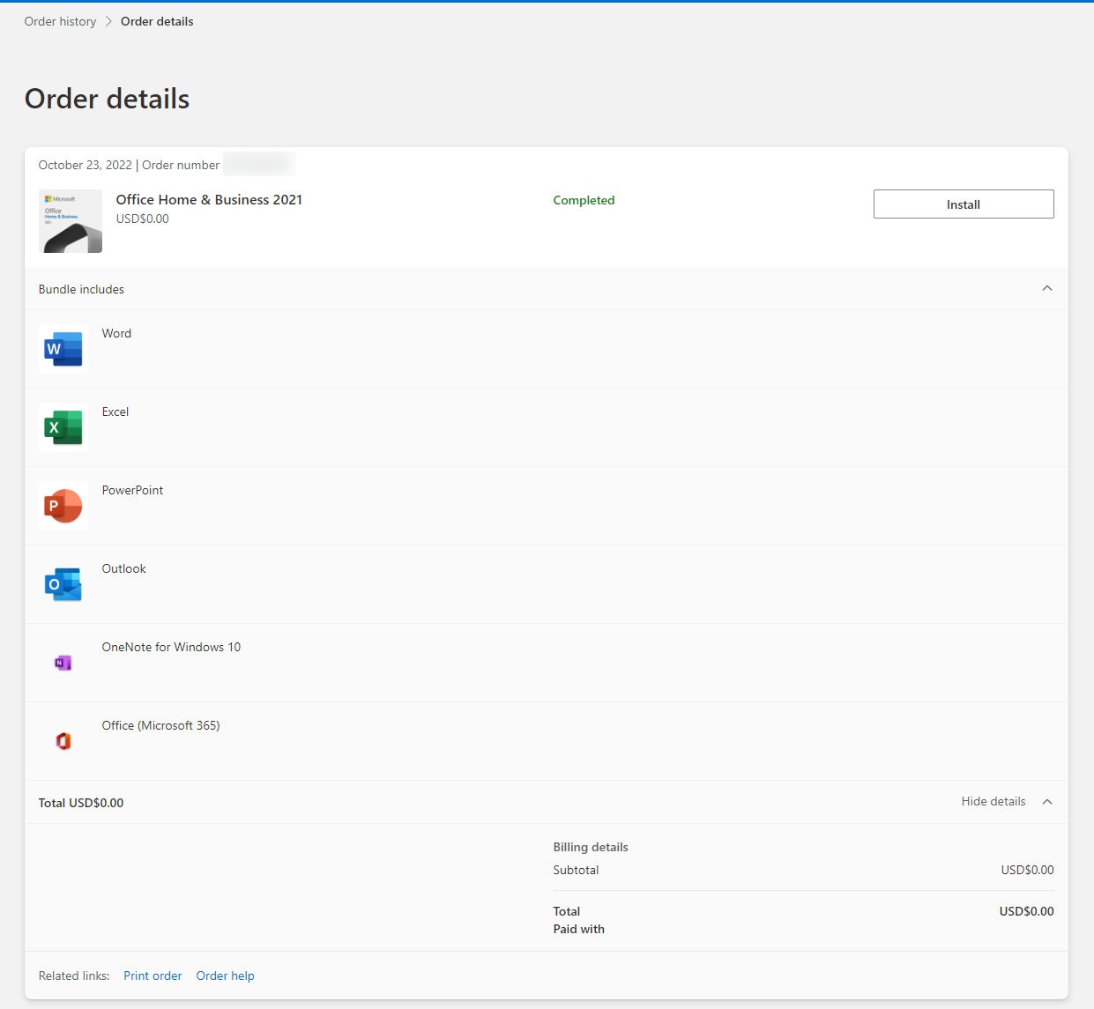Select the Excel bundle item label
This screenshot has height=1009, width=1094.
point(115,412)
